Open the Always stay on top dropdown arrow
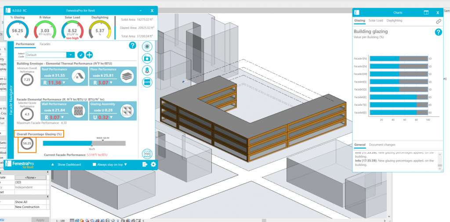The image size is (450, 222). [x=125, y=165]
